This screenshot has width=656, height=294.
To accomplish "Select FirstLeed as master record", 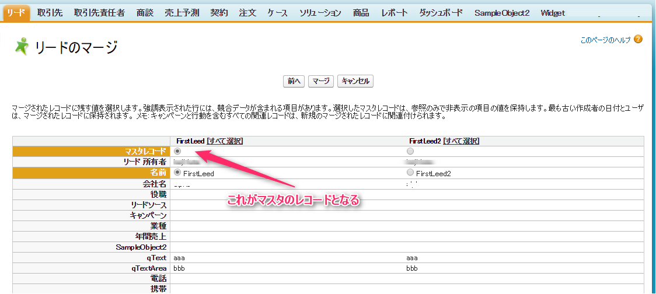I will pos(177,151).
